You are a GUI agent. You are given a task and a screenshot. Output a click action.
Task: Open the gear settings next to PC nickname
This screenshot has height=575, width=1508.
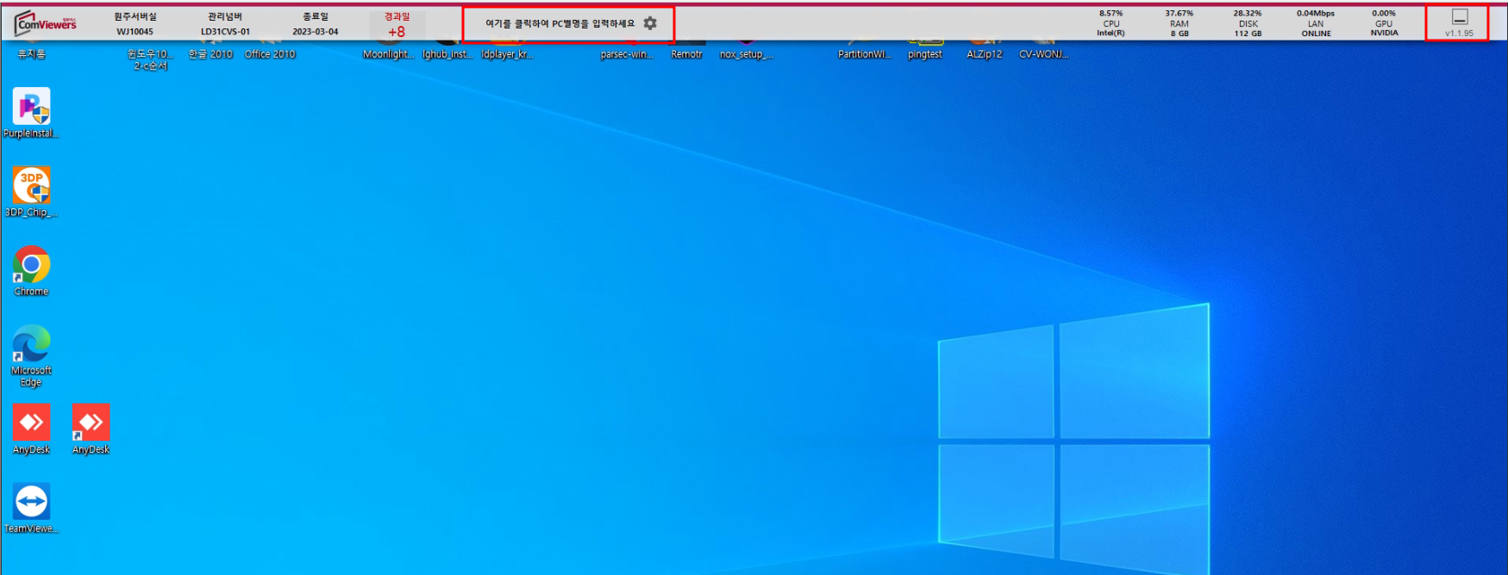pyautogui.click(x=650, y=23)
